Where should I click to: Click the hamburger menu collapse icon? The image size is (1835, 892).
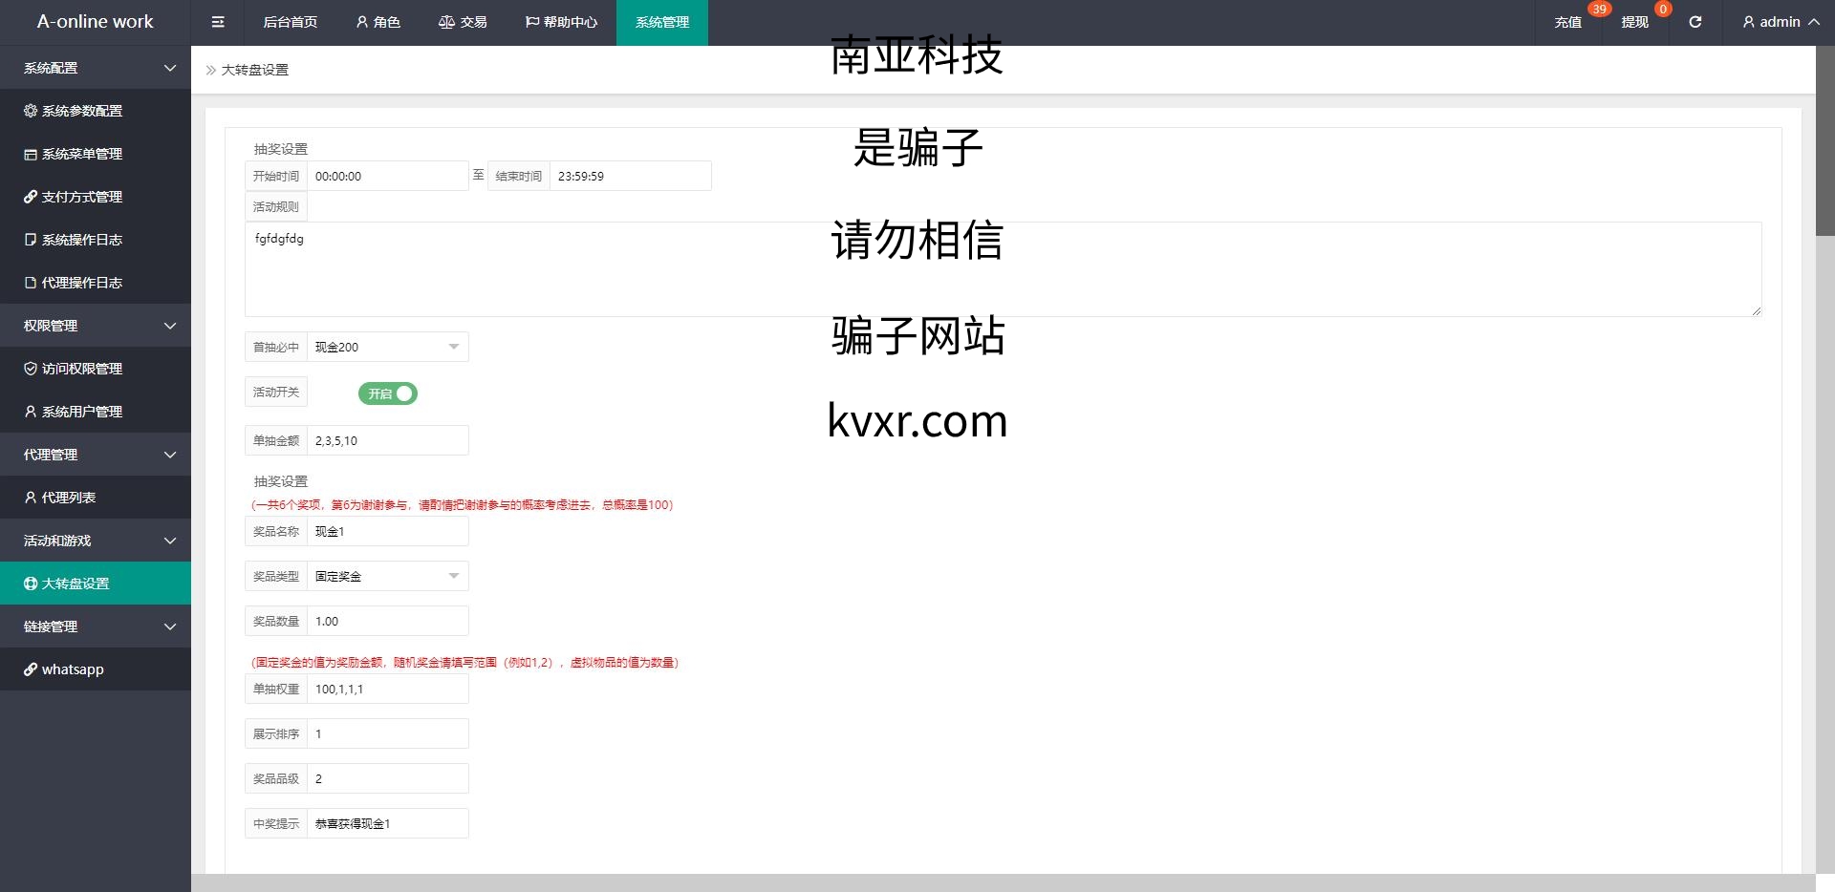click(218, 22)
